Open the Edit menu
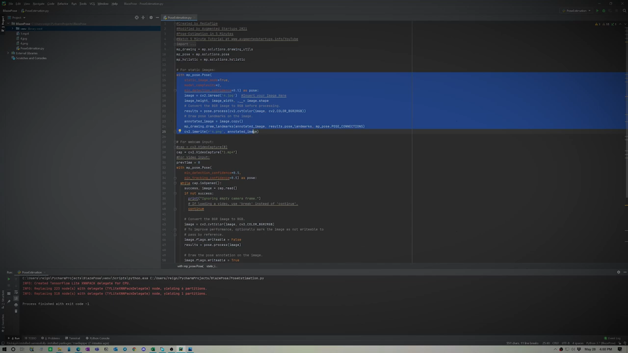Viewport: 628px width, 353px height. pos(18,3)
